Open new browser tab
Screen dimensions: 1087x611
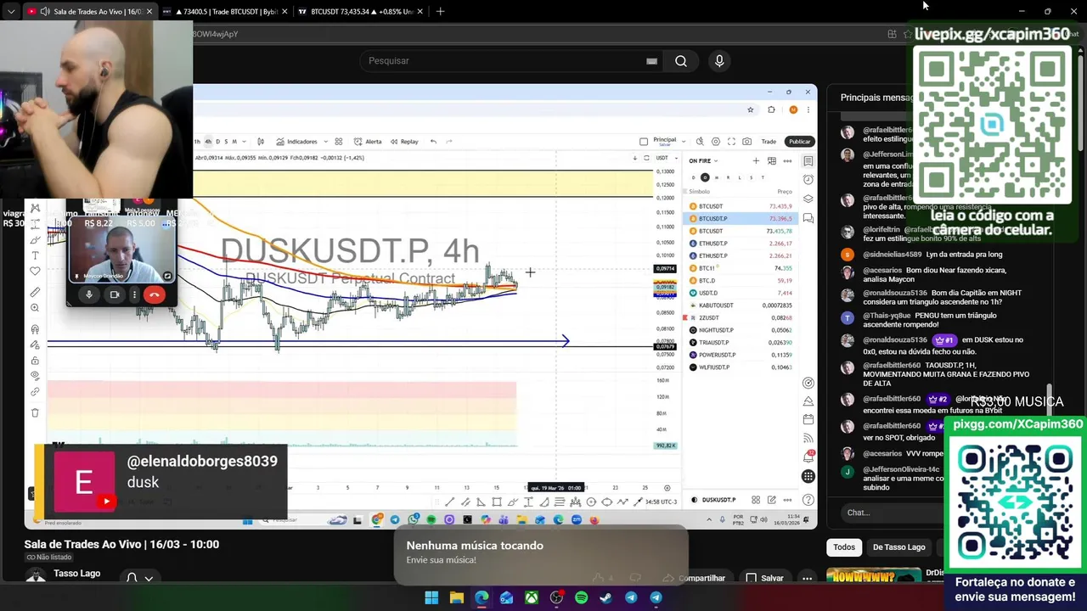click(x=440, y=12)
